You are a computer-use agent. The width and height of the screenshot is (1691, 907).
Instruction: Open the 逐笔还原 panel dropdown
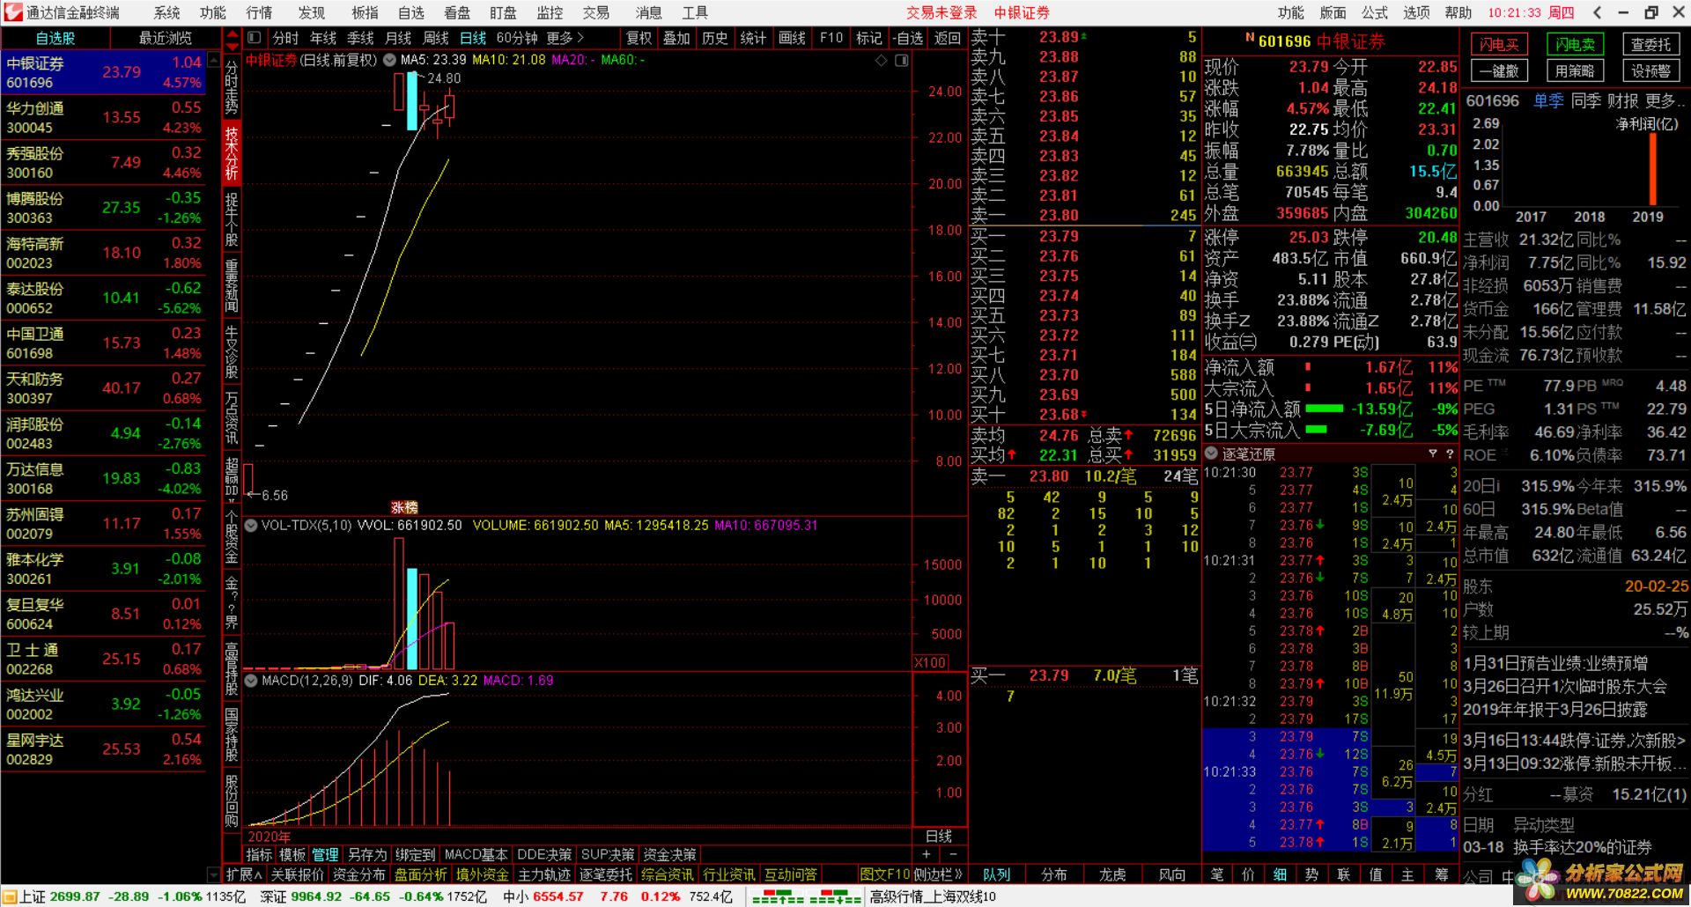(1212, 453)
